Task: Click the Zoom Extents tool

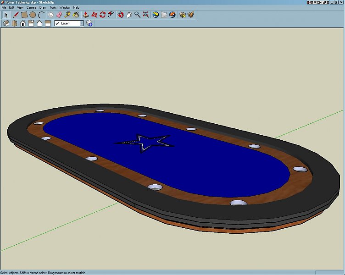Action: click(x=146, y=15)
